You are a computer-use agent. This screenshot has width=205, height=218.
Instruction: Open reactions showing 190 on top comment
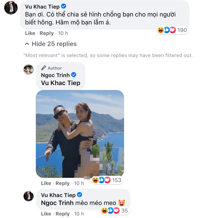coord(172,30)
